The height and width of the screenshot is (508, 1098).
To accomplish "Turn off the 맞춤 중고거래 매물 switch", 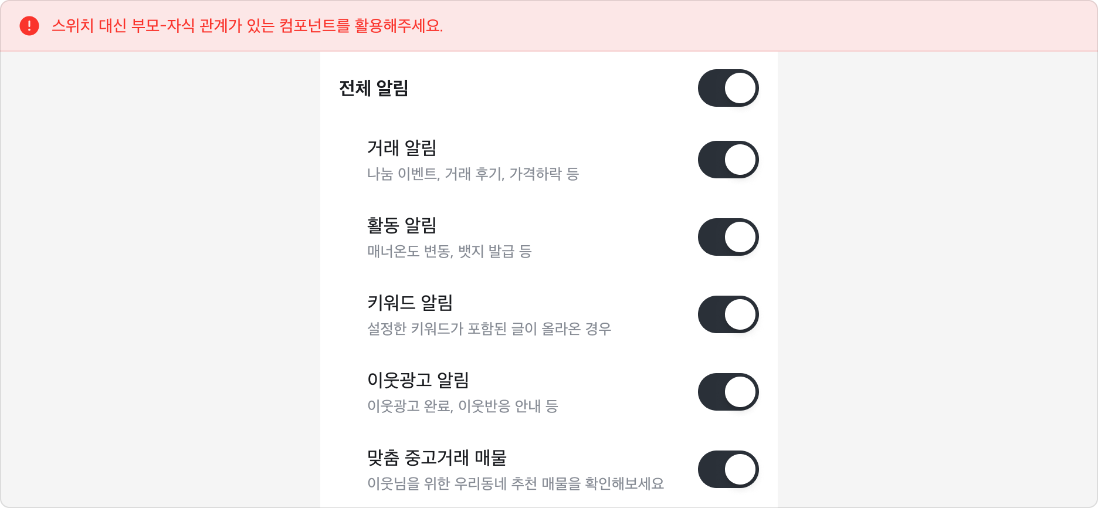I will pos(728,469).
